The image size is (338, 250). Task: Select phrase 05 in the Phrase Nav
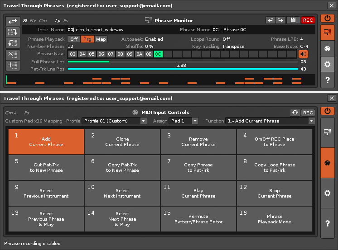pos(92,54)
